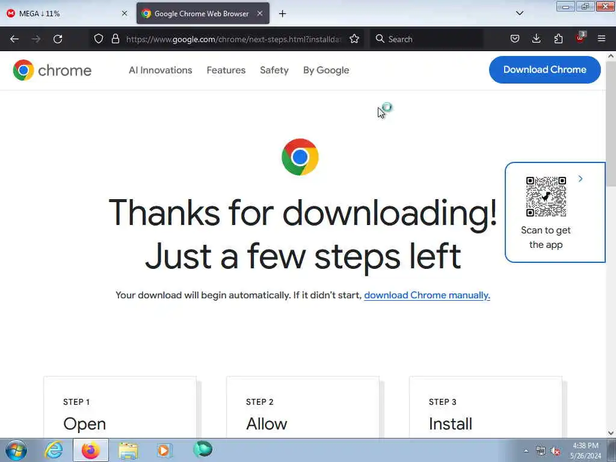616x462 pixels.
Task: Bookmark this page with the star
Action: (354, 39)
